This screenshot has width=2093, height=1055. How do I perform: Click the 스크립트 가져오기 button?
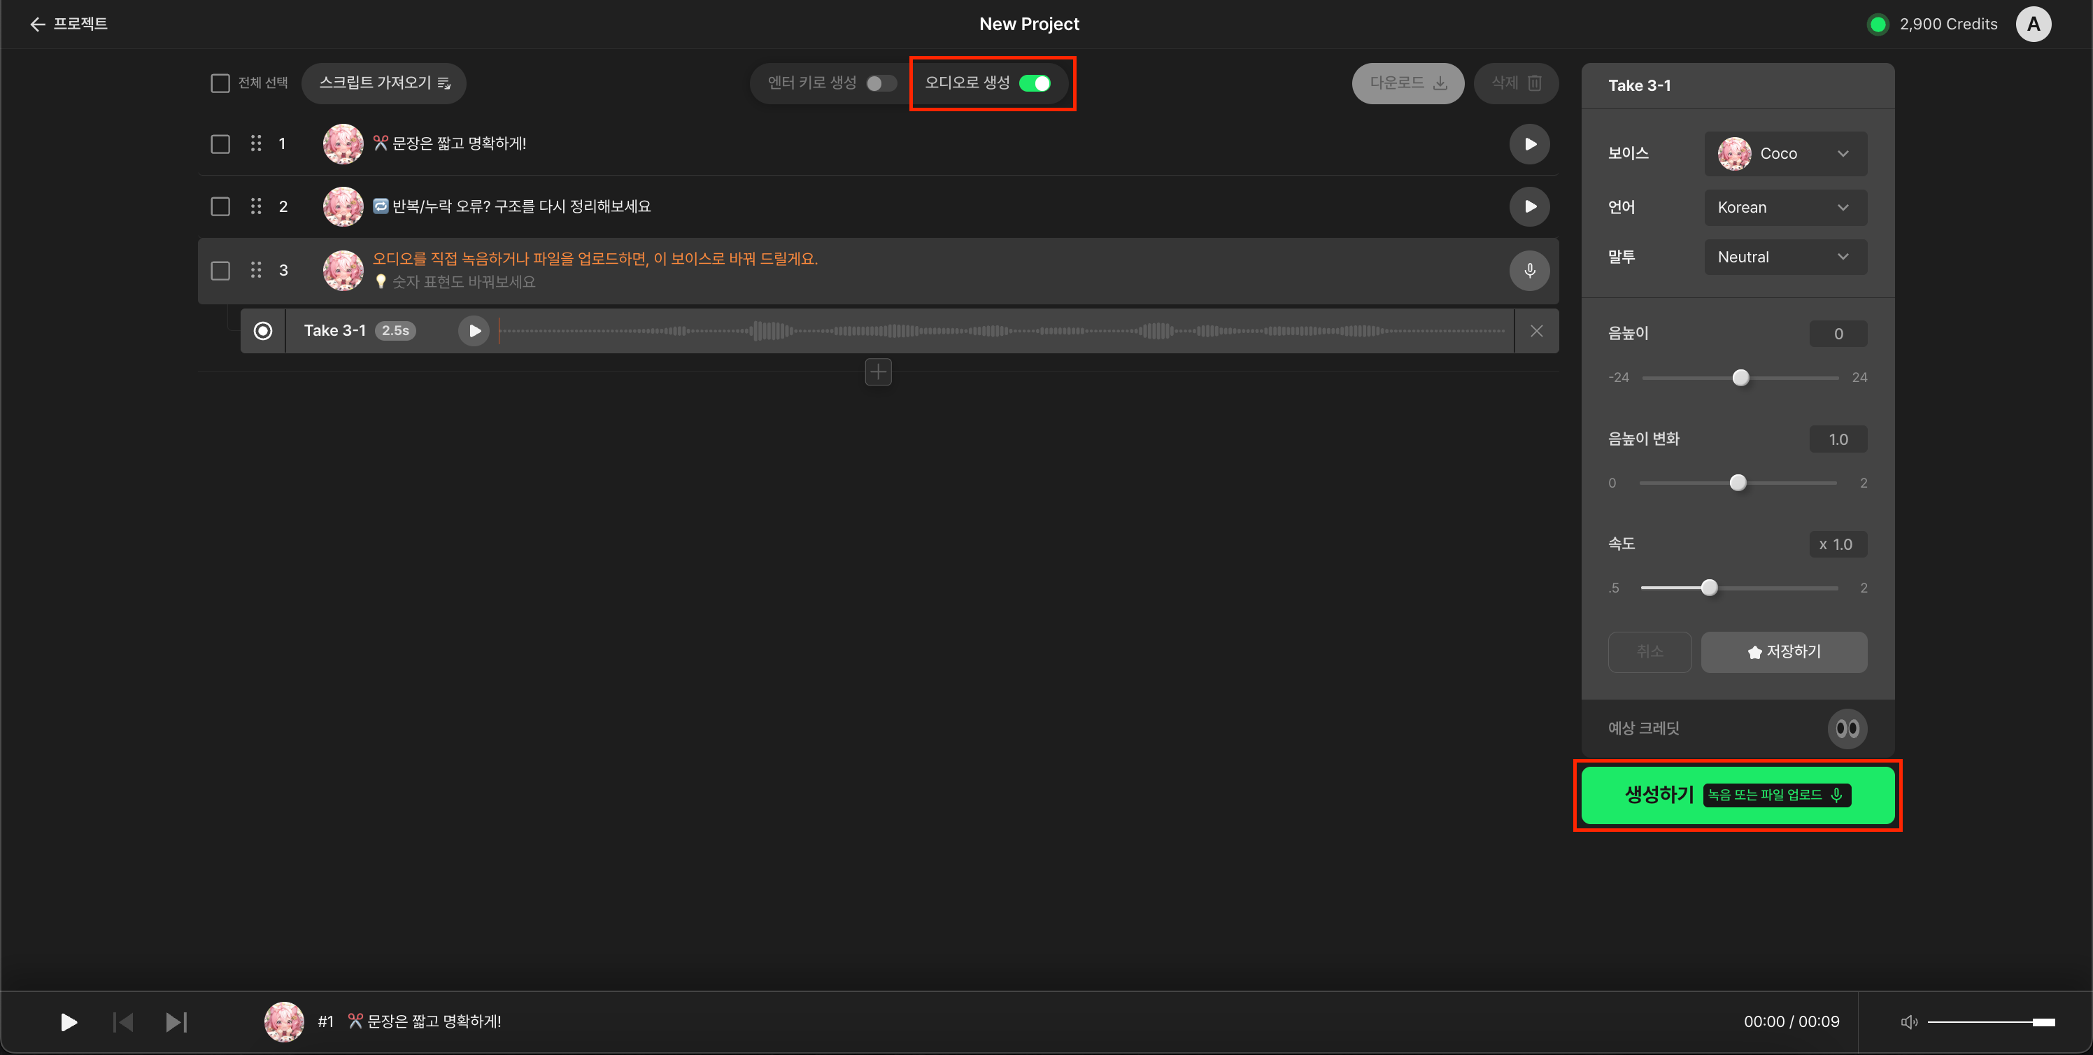click(x=383, y=83)
